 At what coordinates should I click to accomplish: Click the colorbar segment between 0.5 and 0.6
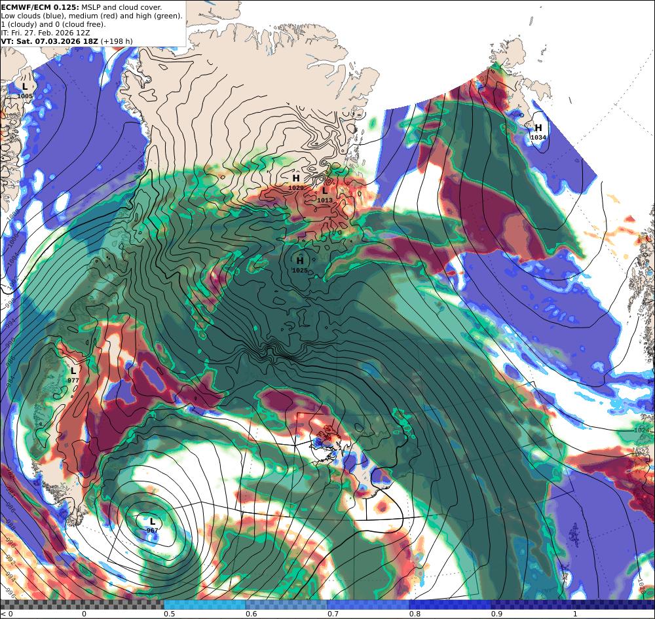pyautogui.click(x=204, y=605)
